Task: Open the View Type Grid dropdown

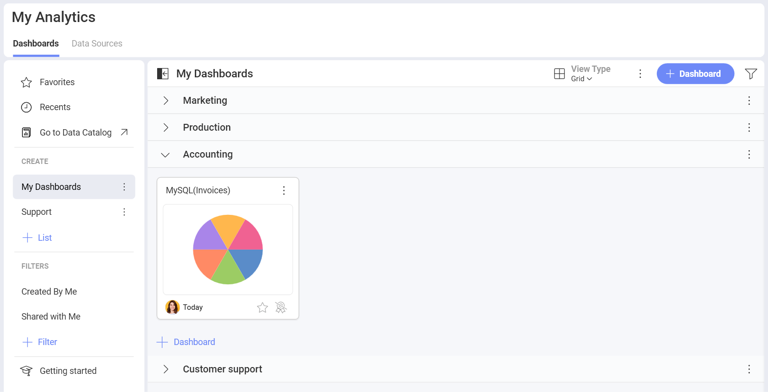Action: (x=582, y=79)
